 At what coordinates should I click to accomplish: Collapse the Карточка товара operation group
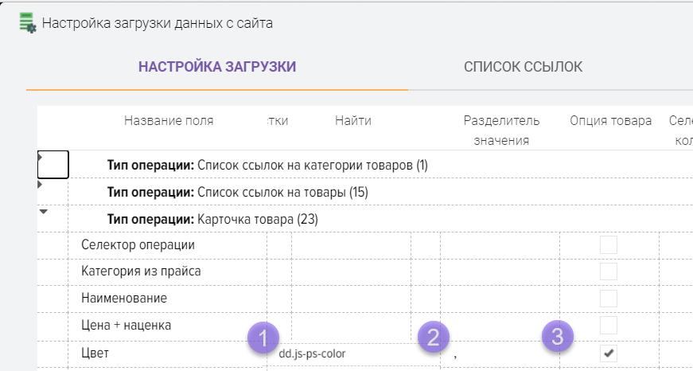[x=43, y=212]
